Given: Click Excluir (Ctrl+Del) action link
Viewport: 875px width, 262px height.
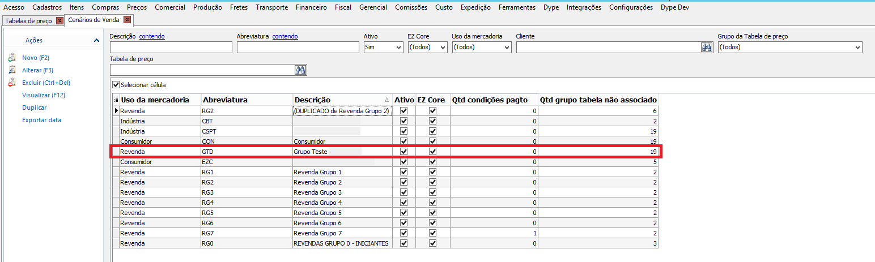Looking at the screenshot, I should click(x=46, y=83).
